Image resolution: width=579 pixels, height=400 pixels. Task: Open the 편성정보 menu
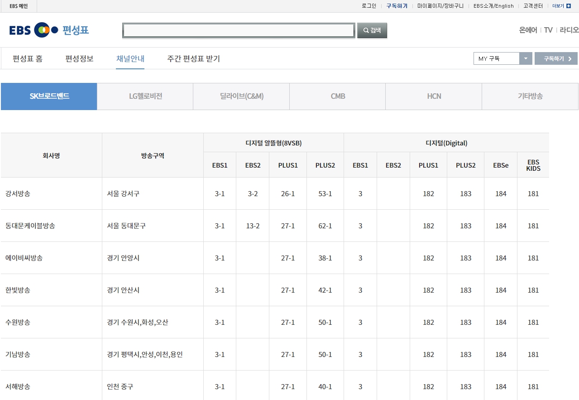[79, 58]
